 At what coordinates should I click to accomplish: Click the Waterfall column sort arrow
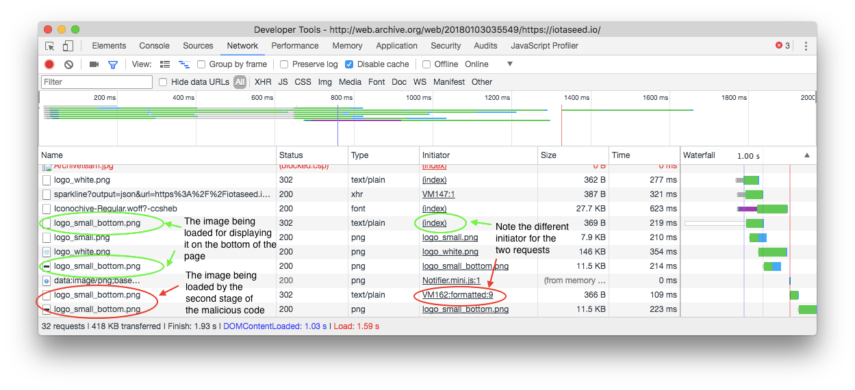[x=806, y=155]
